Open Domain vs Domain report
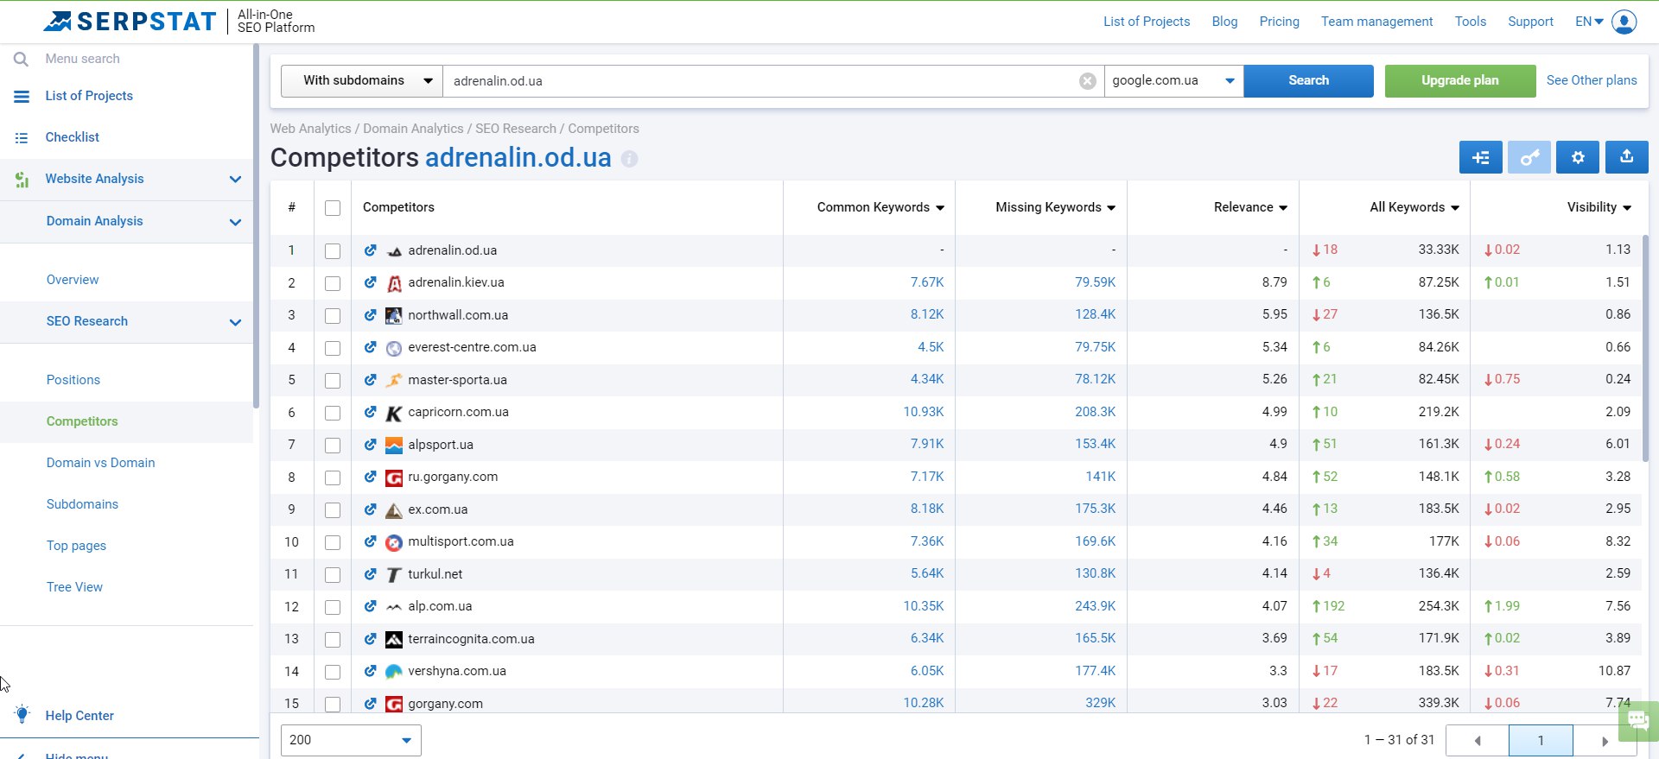The width and height of the screenshot is (1659, 759). pos(101,463)
